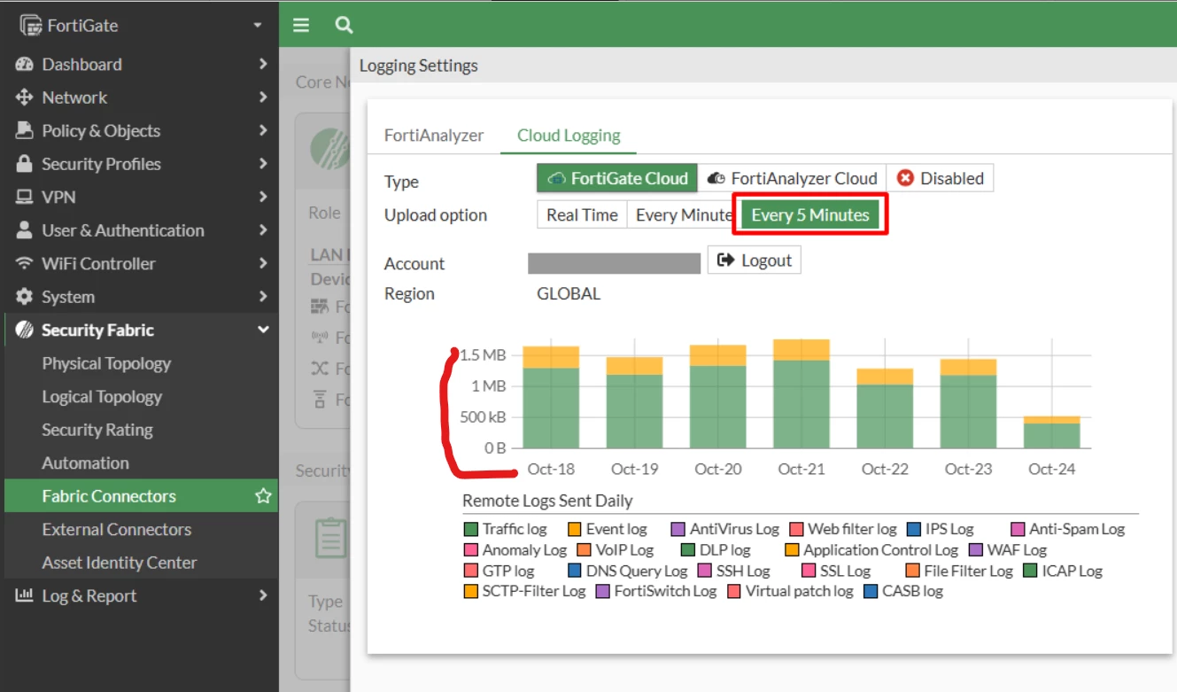Screen dimensions: 1177x692
Task: Expand the Security Profiles chevron
Action: pyautogui.click(x=263, y=164)
